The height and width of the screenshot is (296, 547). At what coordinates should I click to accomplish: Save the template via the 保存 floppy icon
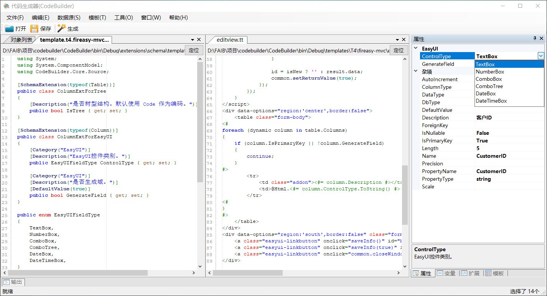click(34, 28)
